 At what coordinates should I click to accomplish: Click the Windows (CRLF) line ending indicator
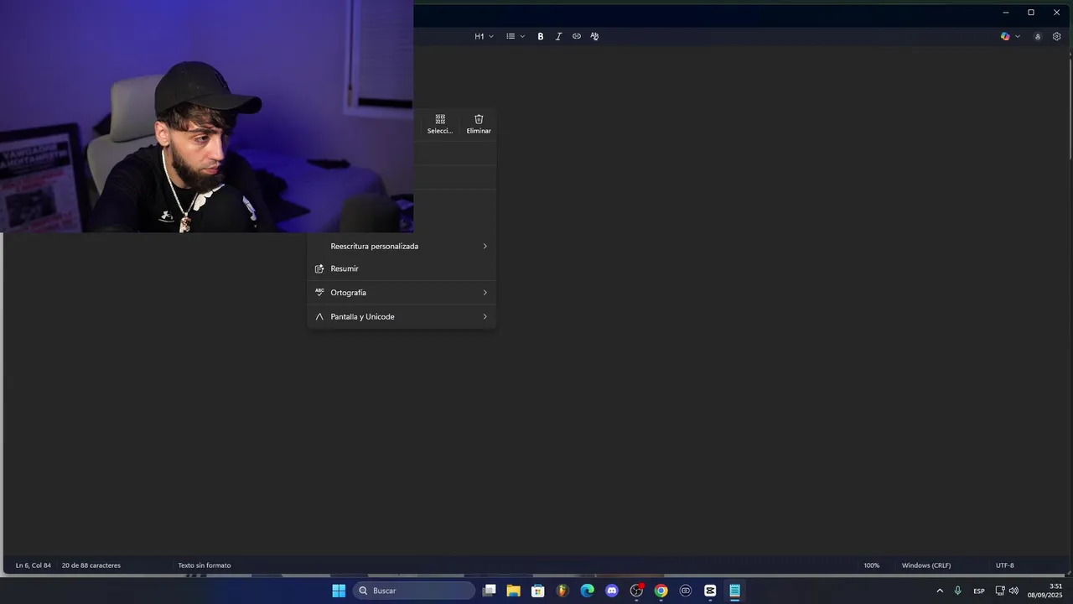coord(926,565)
